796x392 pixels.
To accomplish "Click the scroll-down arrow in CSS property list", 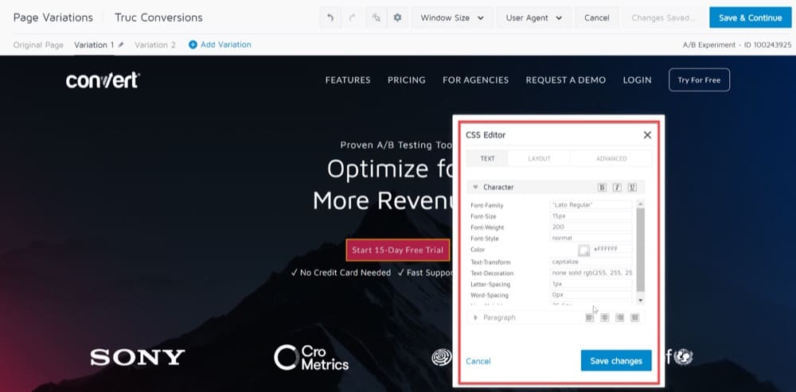I will (x=640, y=301).
